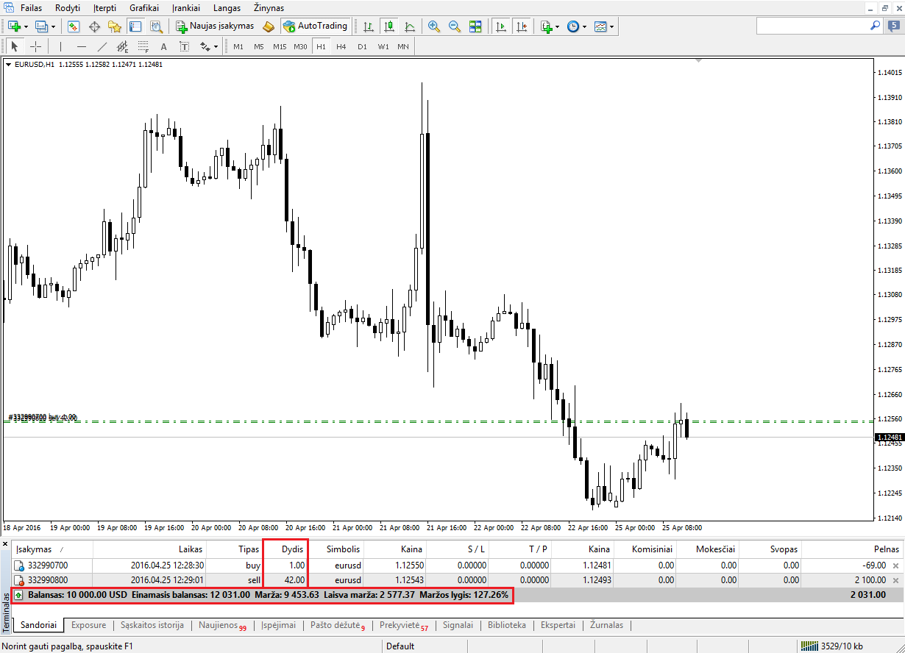The height and width of the screenshot is (653, 905).
Task: Expand the arrows objects dropdown
Action: [x=216, y=47]
